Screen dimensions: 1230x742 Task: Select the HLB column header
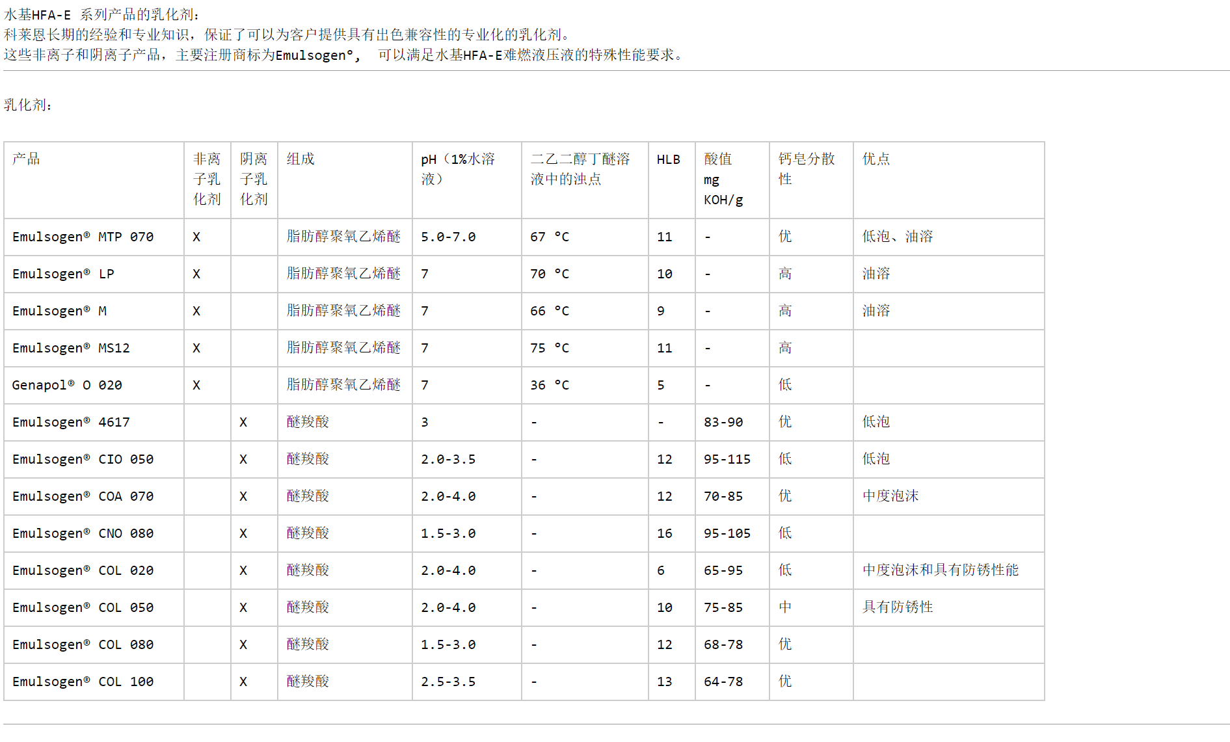tap(668, 159)
